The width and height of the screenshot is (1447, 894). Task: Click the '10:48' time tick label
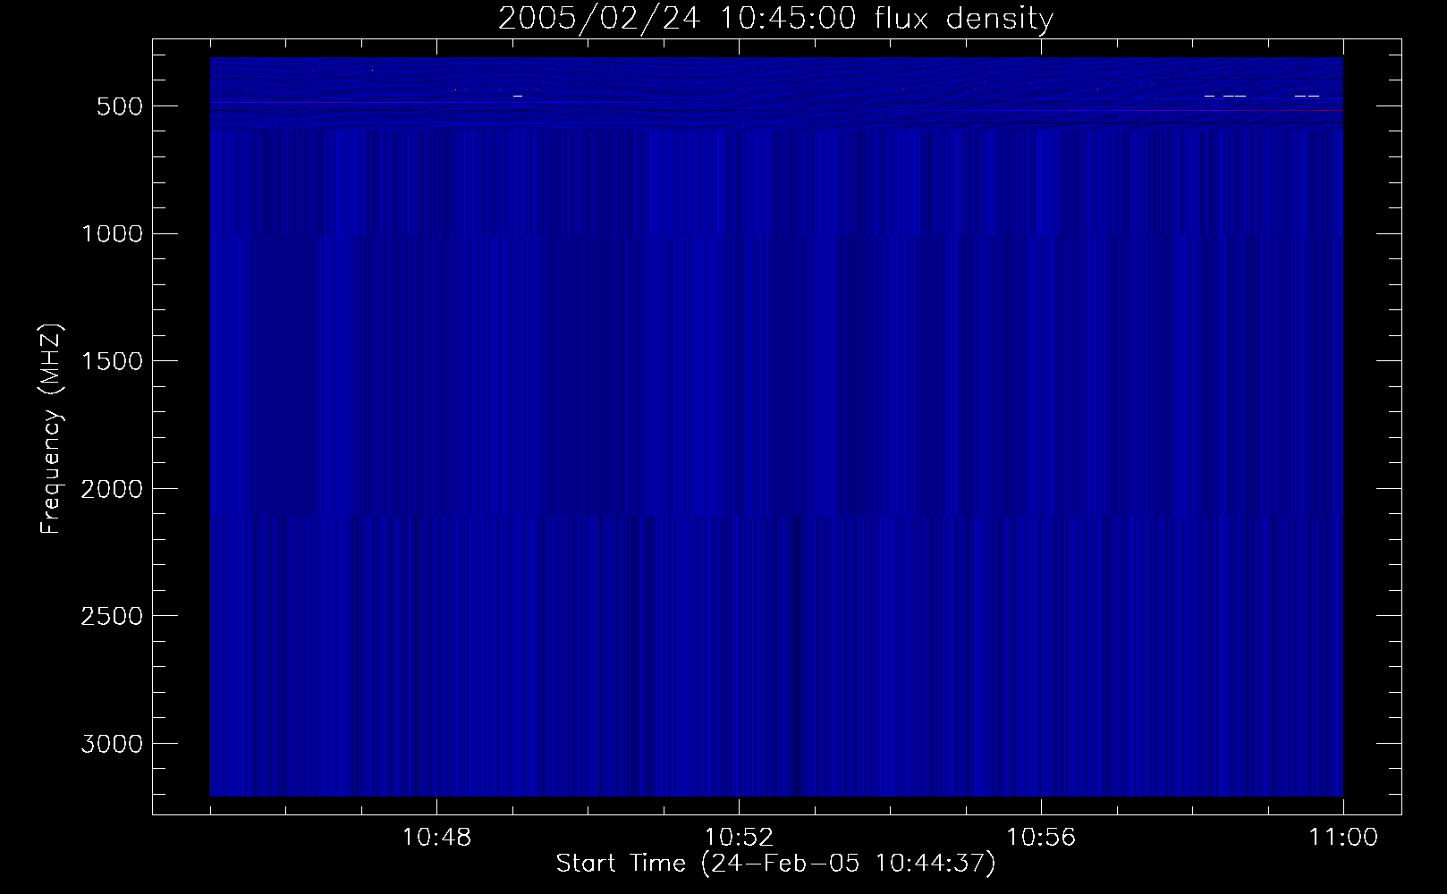point(436,838)
